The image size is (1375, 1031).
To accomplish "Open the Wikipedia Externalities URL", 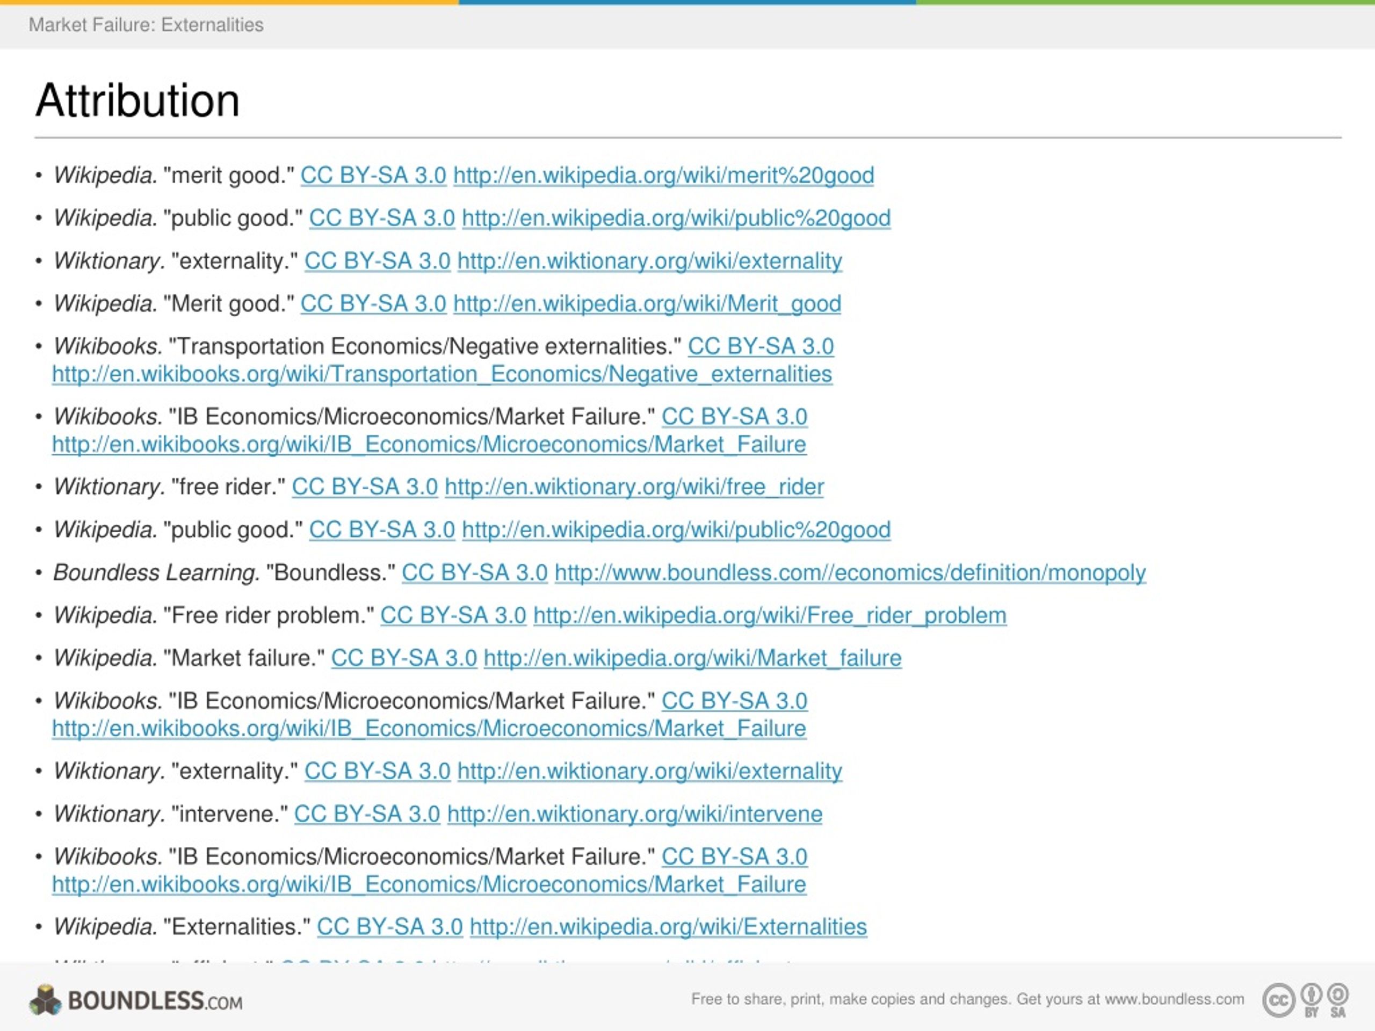I will (x=668, y=927).
